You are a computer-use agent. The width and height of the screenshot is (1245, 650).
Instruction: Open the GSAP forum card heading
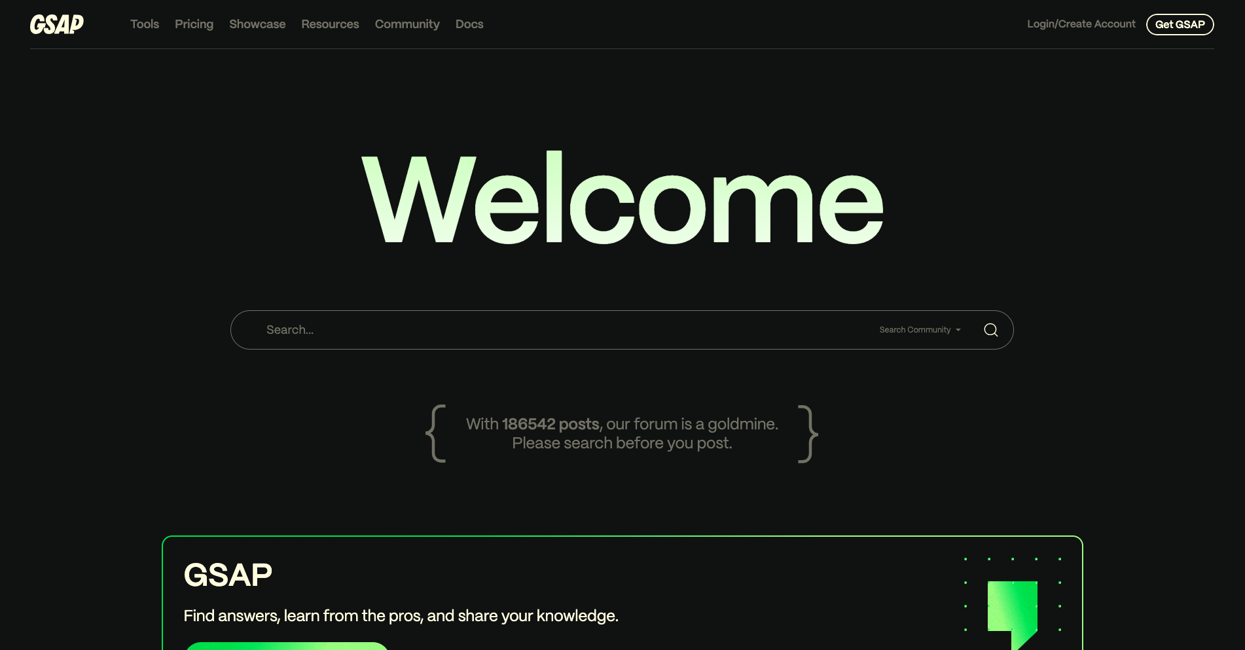pyautogui.click(x=228, y=575)
